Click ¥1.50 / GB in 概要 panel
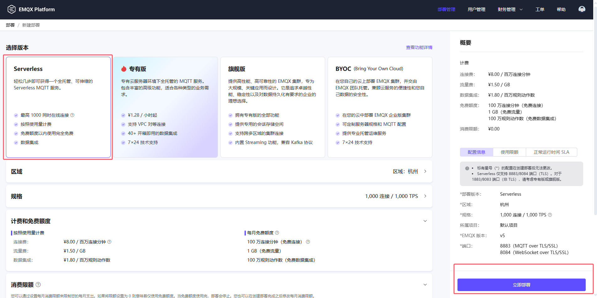This screenshot has height=298, width=597. [499, 85]
